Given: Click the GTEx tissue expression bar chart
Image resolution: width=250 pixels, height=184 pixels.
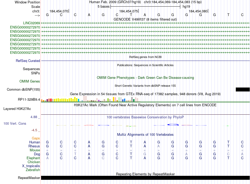Looking at the screenshot, I should tap(91, 99).
